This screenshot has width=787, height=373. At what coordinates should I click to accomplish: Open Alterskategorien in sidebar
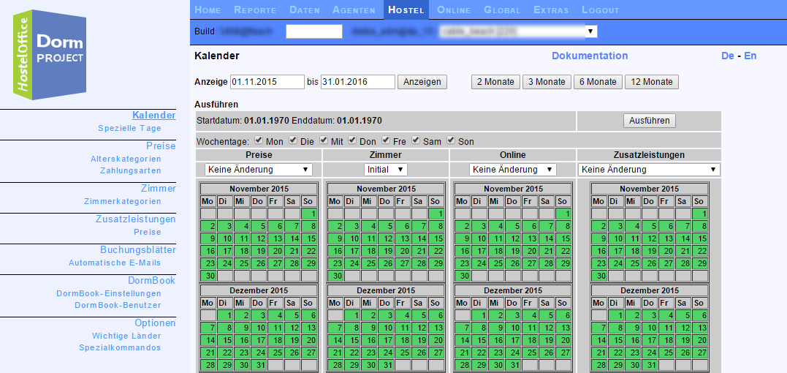point(126,159)
